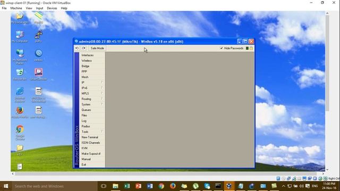Click the taskbar search box
340x191 pixels.
pos(54,186)
